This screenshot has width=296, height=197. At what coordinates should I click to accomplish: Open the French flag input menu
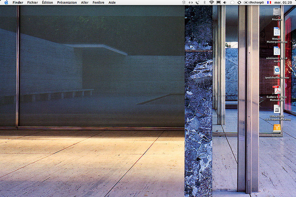point(268,3)
